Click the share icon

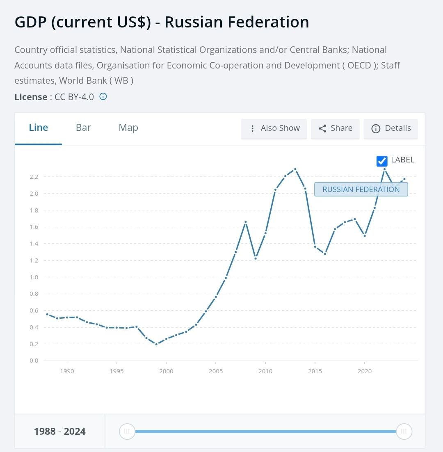322,128
